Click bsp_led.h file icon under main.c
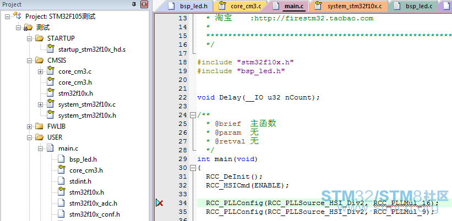 (x=62, y=159)
